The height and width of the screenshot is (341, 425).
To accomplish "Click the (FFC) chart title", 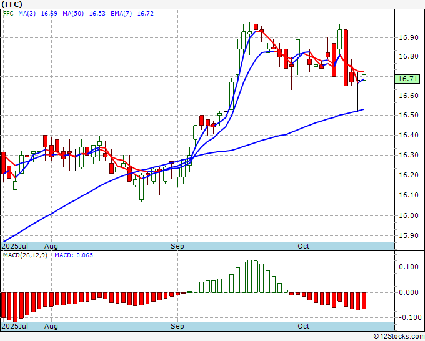I will [12, 4].
